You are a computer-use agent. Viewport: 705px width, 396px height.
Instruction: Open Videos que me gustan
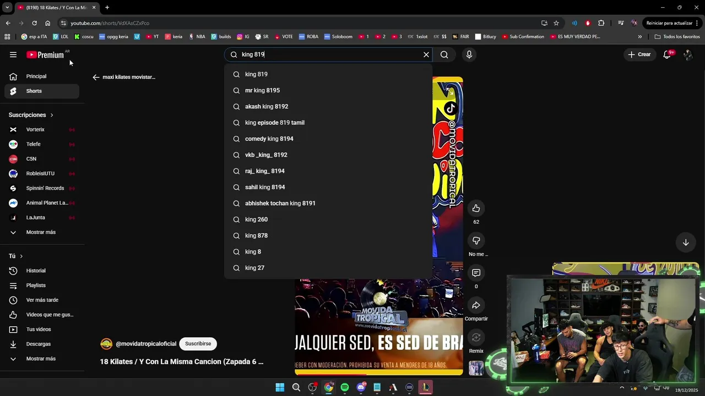[x=42, y=315]
